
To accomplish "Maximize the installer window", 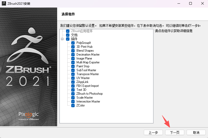I will click(x=191, y=3).
